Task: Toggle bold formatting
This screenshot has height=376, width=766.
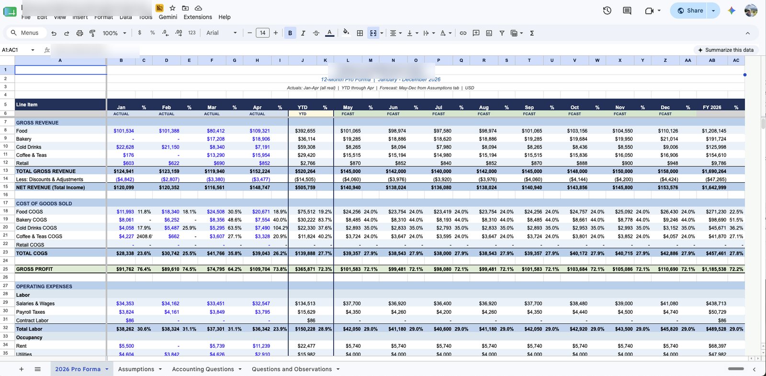Action: pos(290,33)
